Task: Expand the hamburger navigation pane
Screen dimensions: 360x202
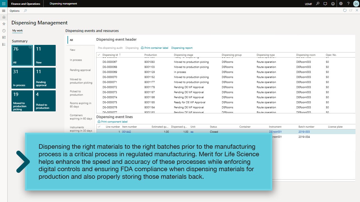Action: tap(4, 11)
